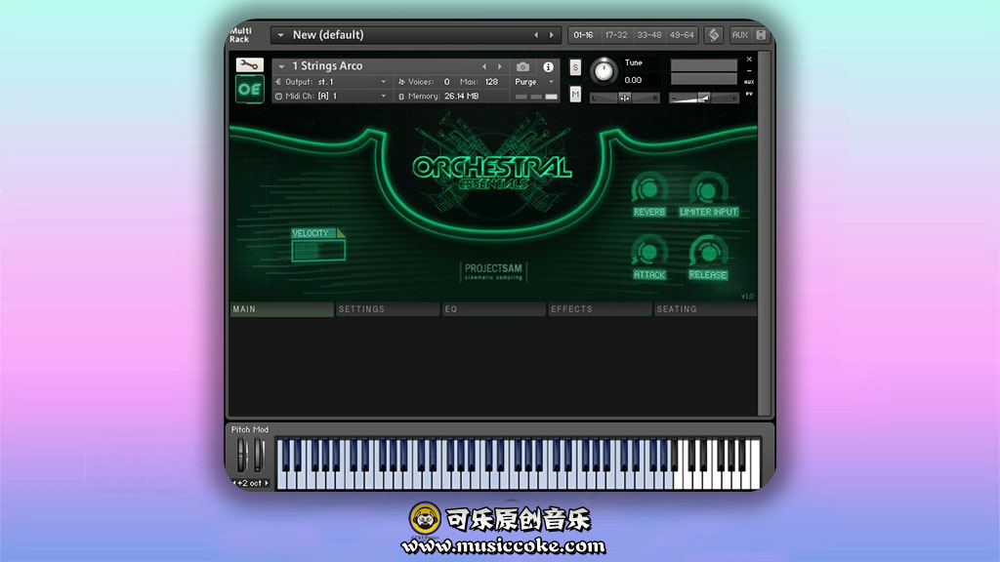
Task: Toggle the Velocity mode label
Action: tap(313, 233)
